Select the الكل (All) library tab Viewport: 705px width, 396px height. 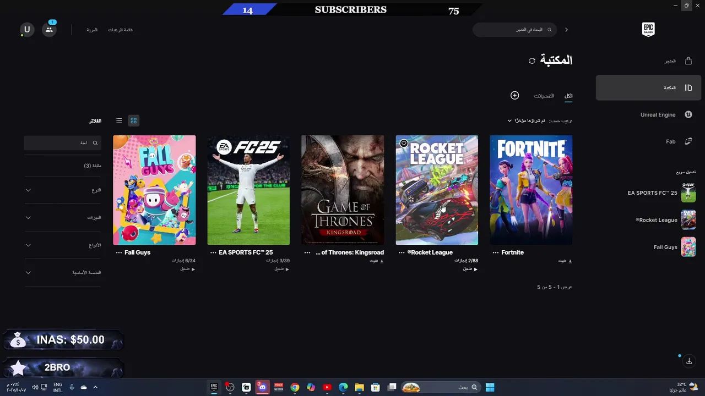coord(568,96)
